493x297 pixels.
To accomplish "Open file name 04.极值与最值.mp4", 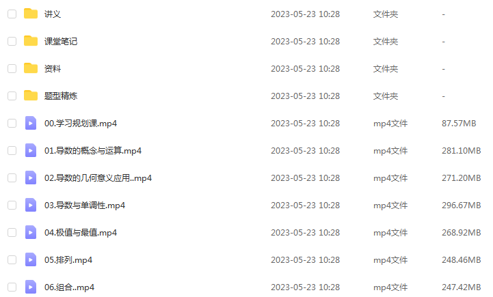I will [x=81, y=233].
